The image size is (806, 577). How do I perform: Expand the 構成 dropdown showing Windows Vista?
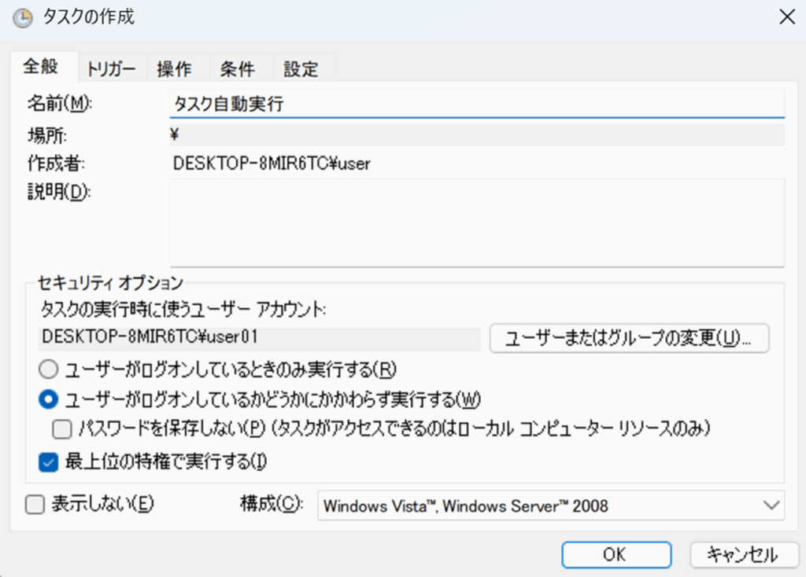(x=550, y=505)
